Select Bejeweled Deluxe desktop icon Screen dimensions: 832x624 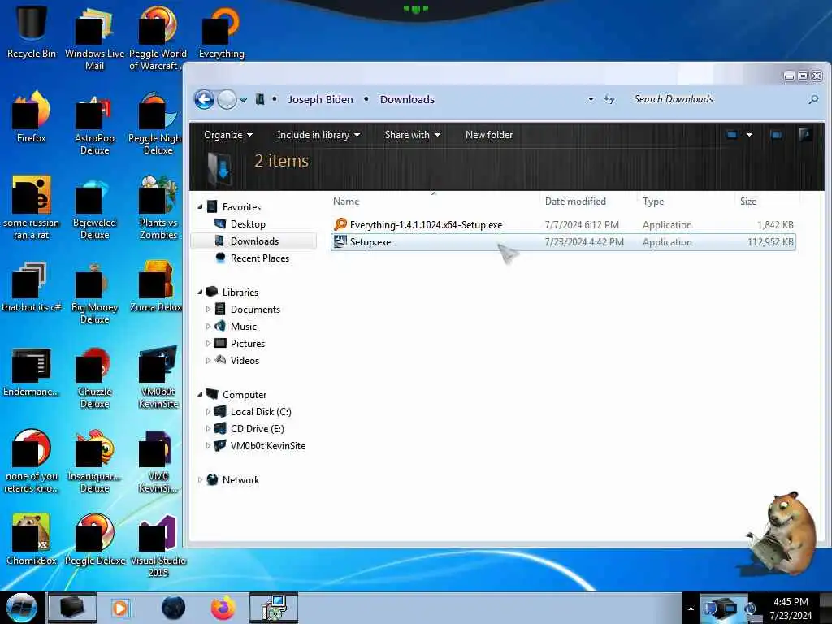pyautogui.click(x=94, y=207)
